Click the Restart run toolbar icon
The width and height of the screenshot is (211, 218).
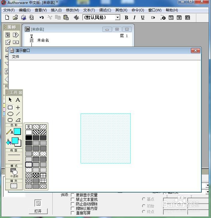[x=153, y=18]
